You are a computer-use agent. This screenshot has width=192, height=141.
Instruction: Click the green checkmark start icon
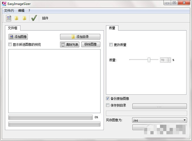[34, 18]
